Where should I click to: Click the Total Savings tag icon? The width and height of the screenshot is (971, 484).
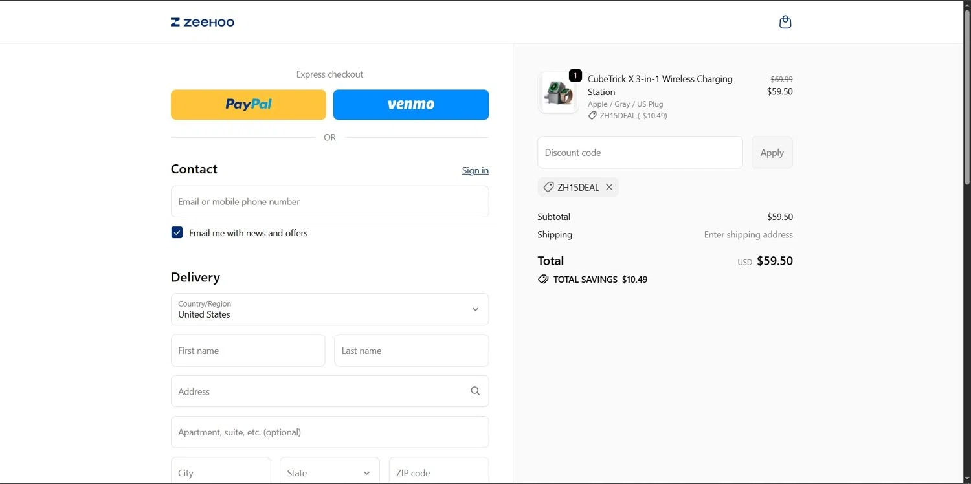pyautogui.click(x=543, y=280)
